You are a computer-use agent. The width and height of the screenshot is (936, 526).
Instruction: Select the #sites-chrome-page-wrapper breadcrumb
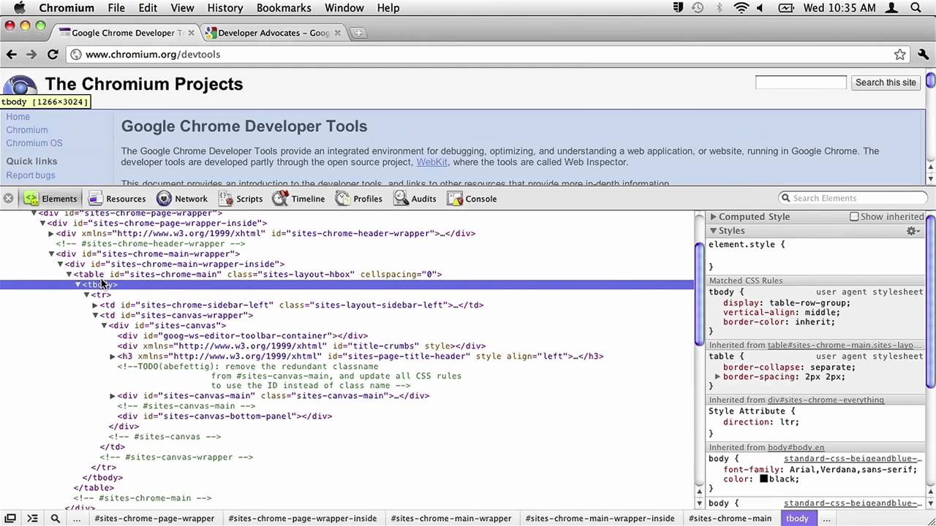coord(154,518)
